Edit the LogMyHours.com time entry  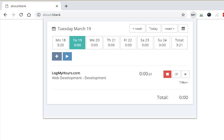click(x=176, y=74)
